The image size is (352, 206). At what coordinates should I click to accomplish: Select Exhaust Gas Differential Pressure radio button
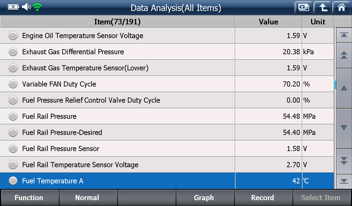point(13,51)
